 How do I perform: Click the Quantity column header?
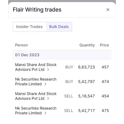(x=87, y=45)
